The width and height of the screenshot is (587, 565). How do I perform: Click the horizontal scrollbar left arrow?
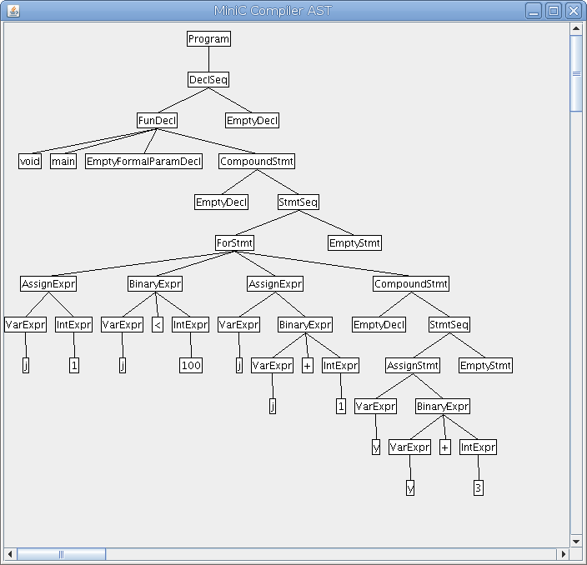11,554
